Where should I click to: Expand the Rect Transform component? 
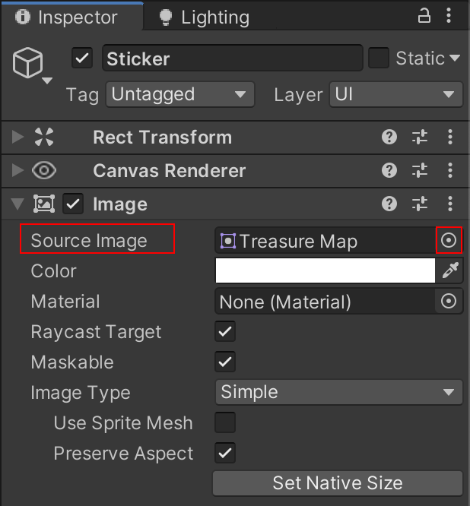tap(18, 138)
